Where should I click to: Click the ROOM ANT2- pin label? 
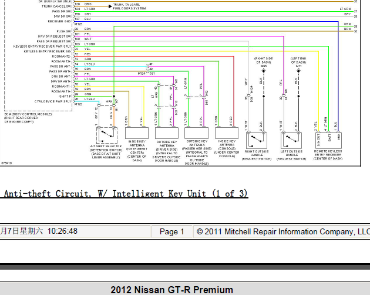coord(61,57)
